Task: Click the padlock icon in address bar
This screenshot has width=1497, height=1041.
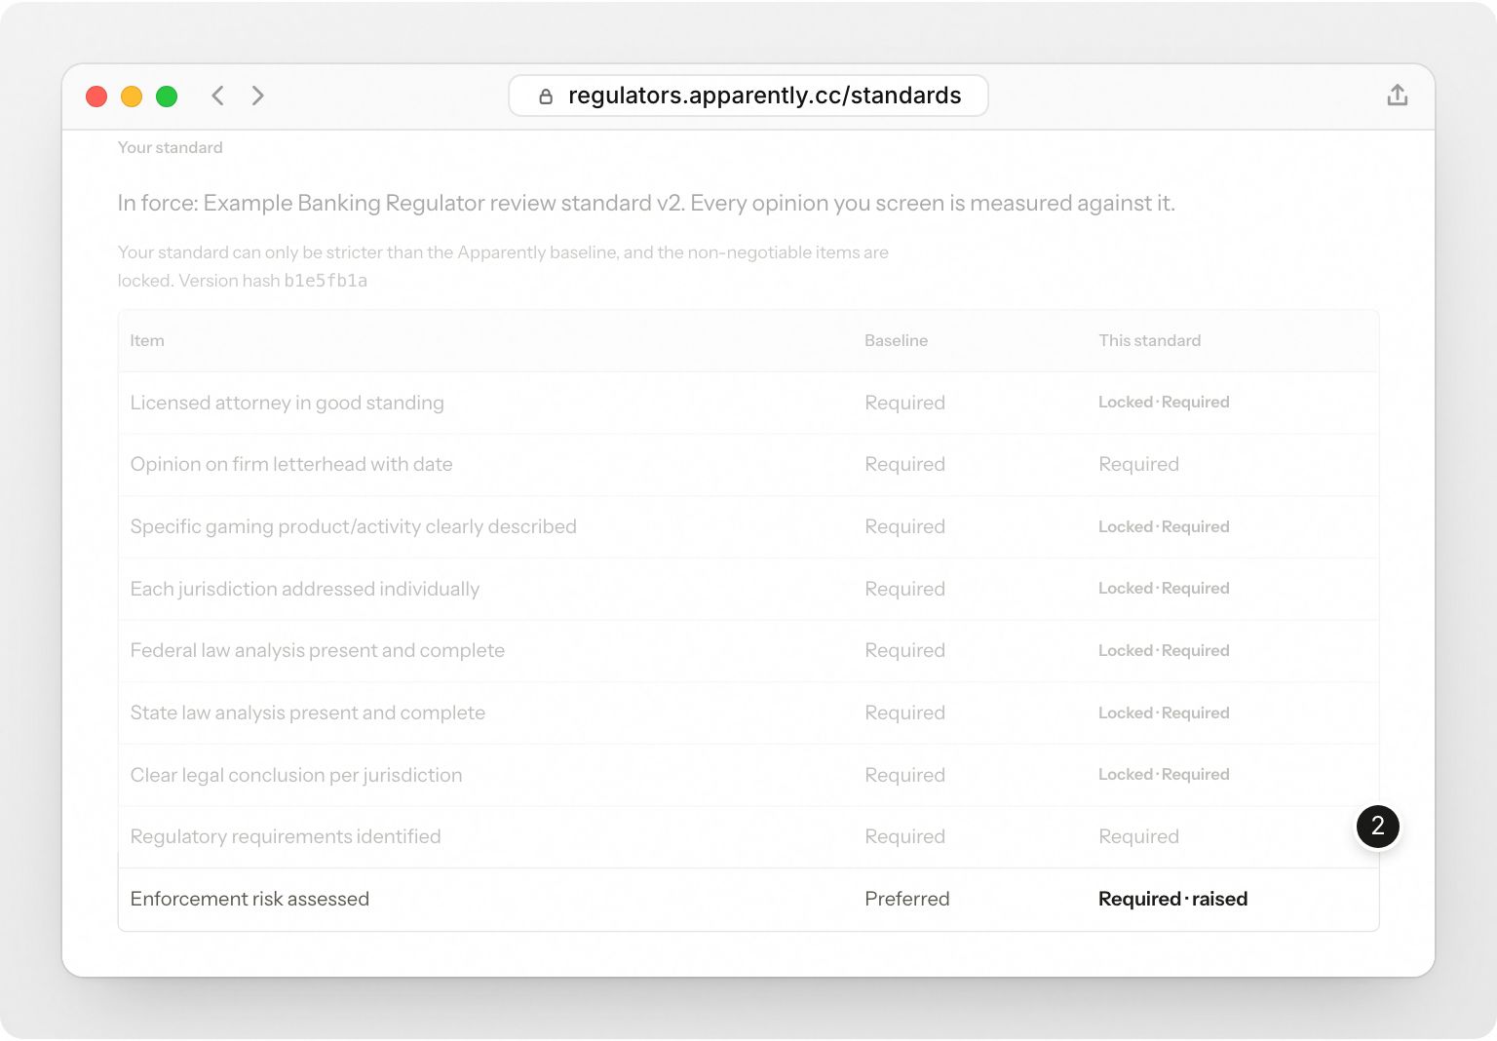Action: coord(546,96)
